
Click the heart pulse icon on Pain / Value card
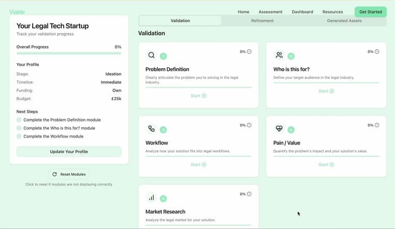coord(279,129)
